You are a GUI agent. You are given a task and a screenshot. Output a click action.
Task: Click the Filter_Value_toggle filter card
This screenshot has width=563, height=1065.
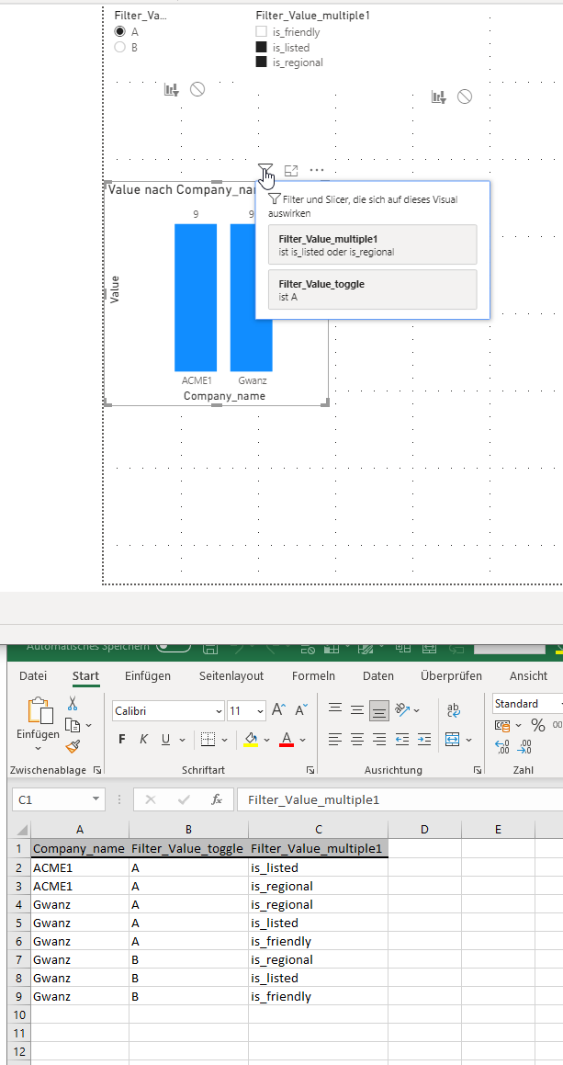[x=373, y=290]
